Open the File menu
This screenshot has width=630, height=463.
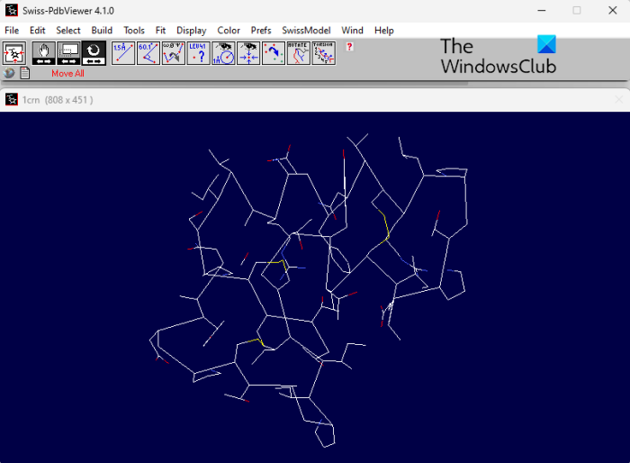click(x=12, y=30)
